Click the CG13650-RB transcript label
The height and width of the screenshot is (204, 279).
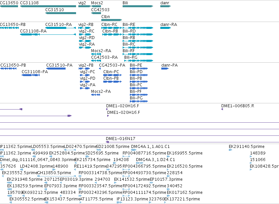(x=13, y=24)
